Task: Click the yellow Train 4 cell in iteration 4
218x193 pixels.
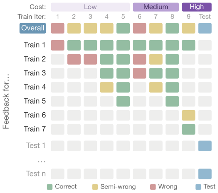Action: (x=107, y=87)
